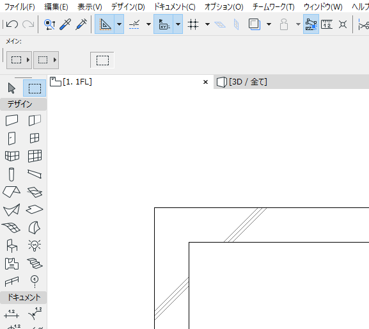Select the Wall tool
This screenshot has height=329, width=369.
12,120
